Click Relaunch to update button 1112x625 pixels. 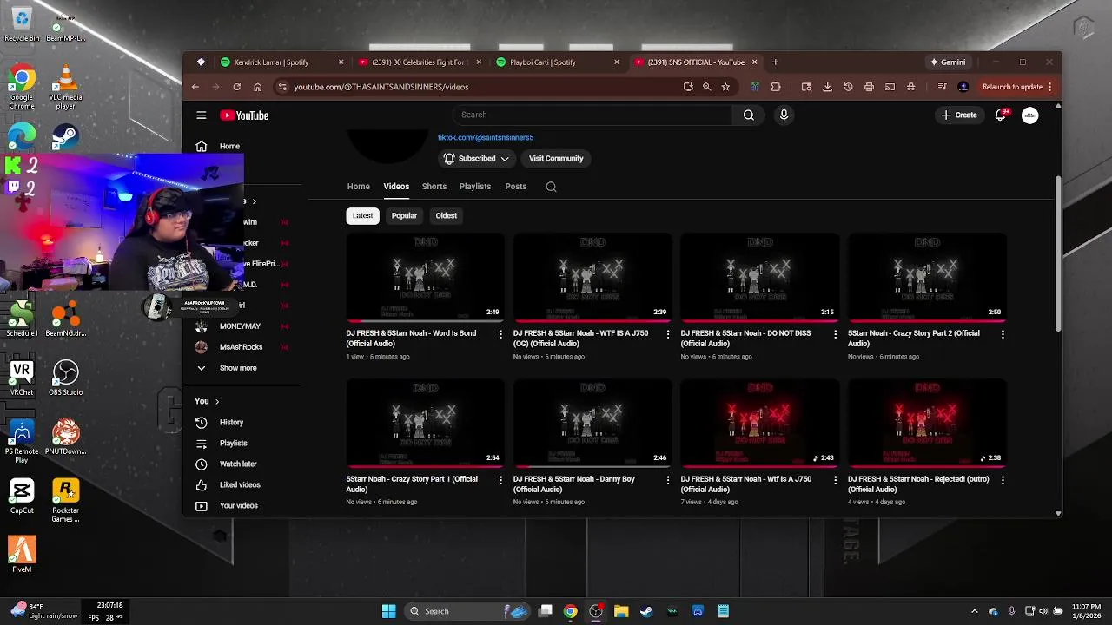[1012, 87]
